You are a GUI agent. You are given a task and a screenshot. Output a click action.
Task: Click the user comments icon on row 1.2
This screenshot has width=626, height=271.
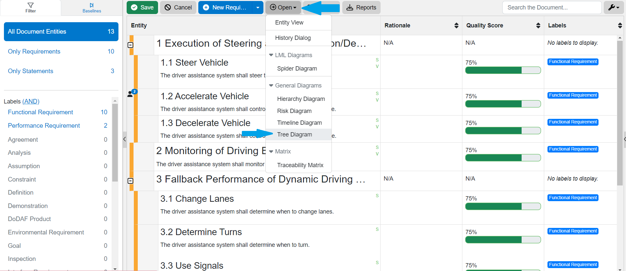pos(131,94)
